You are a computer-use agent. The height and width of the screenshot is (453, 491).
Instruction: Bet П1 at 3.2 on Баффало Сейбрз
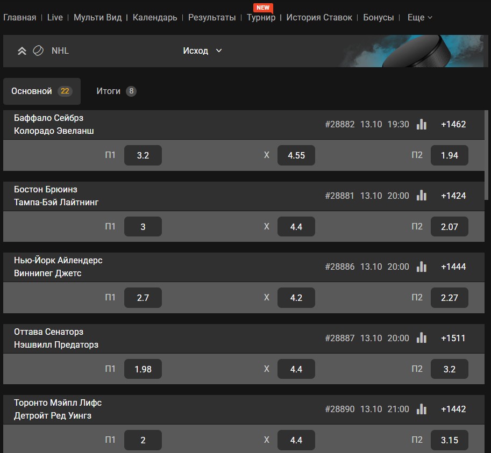[x=143, y=155]
